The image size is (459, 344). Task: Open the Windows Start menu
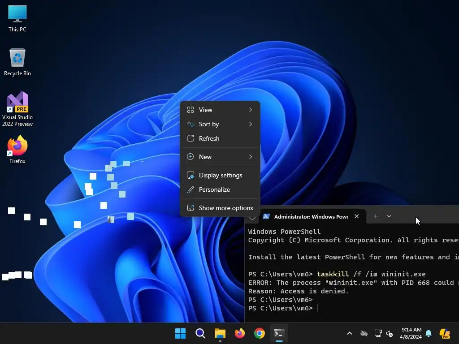180,333
